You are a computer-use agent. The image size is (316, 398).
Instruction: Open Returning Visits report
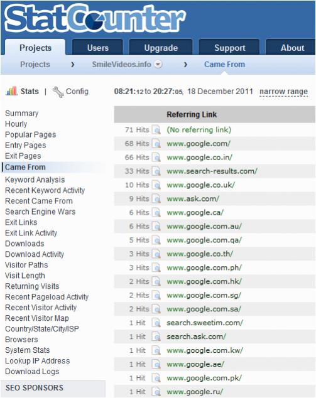pyautogui.click(x=32, y=286)
